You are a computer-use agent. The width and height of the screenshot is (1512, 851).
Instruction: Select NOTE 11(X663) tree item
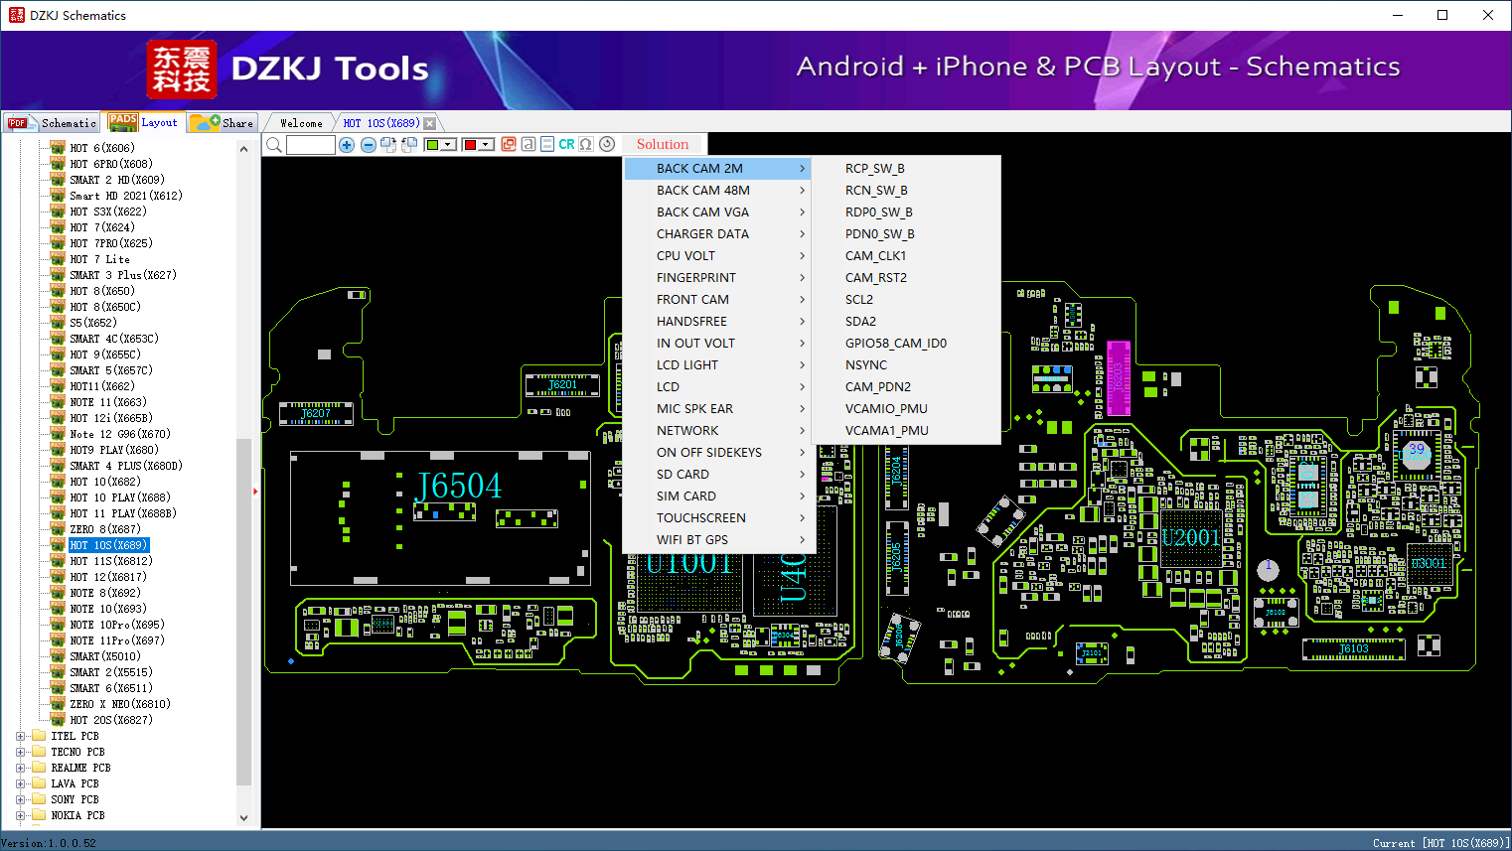(107, 402)
